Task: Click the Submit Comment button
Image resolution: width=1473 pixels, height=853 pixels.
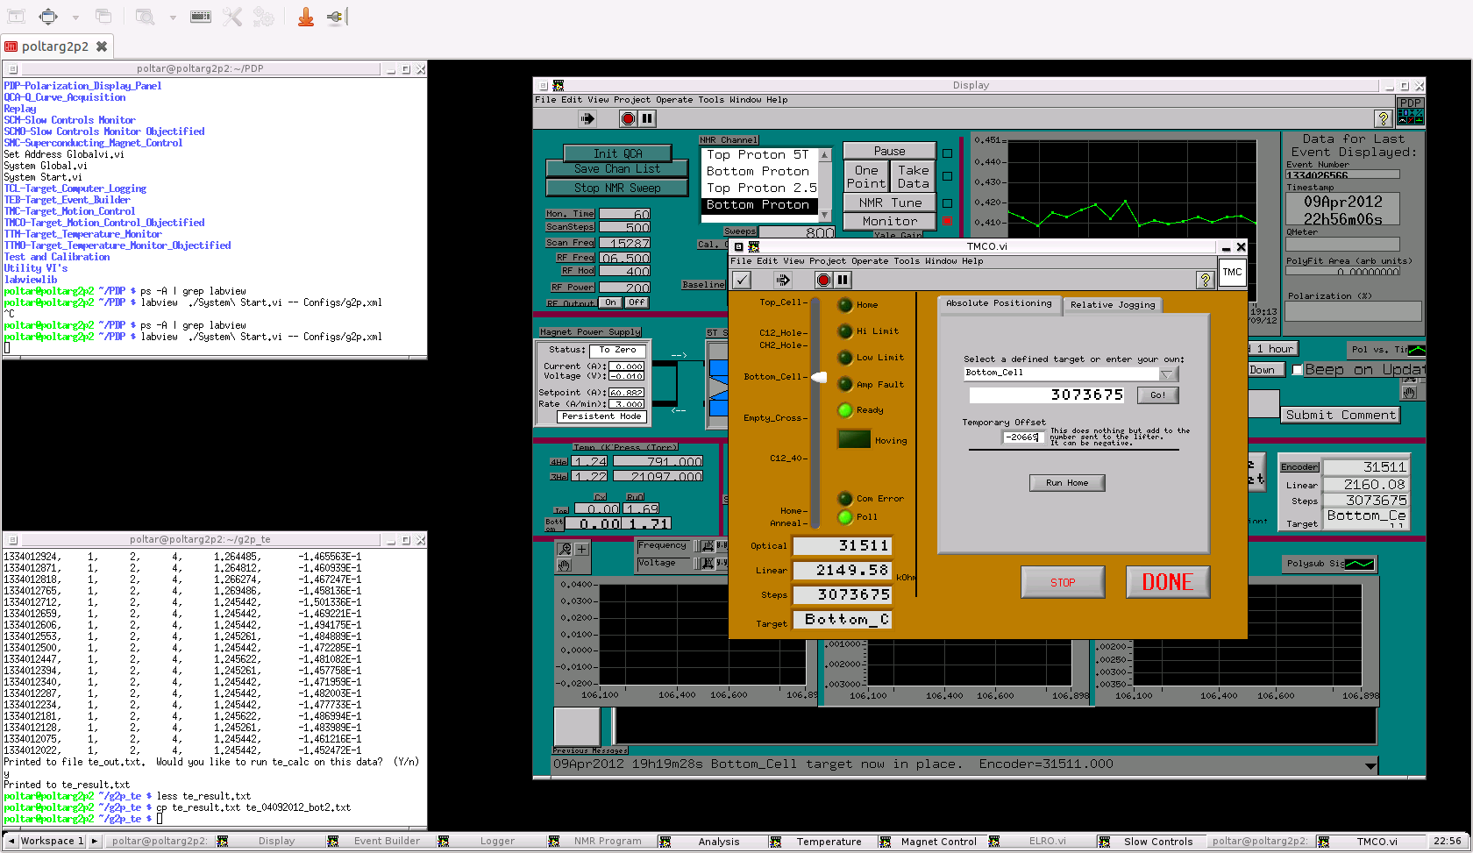Action: 1341,416
